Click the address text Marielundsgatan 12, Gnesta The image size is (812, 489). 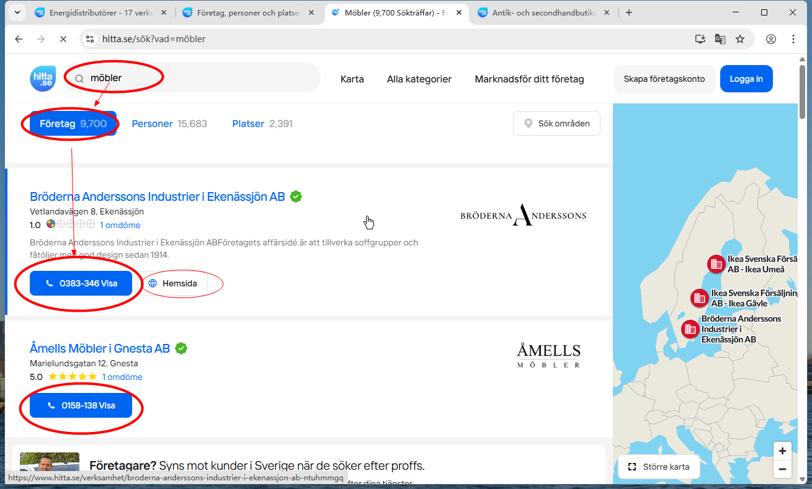click(84, 363)
